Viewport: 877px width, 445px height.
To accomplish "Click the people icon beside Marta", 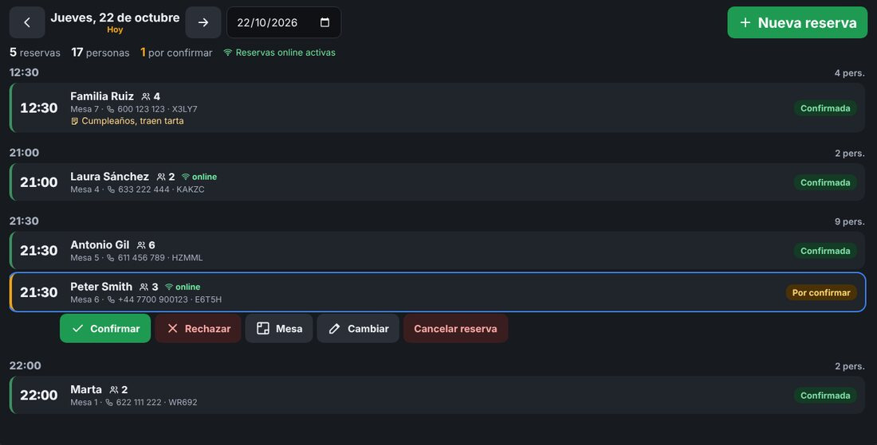I will [x=113, y=390].
